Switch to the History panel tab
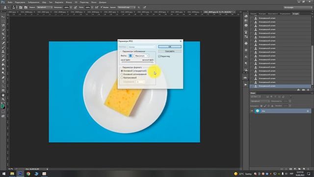 295,14
